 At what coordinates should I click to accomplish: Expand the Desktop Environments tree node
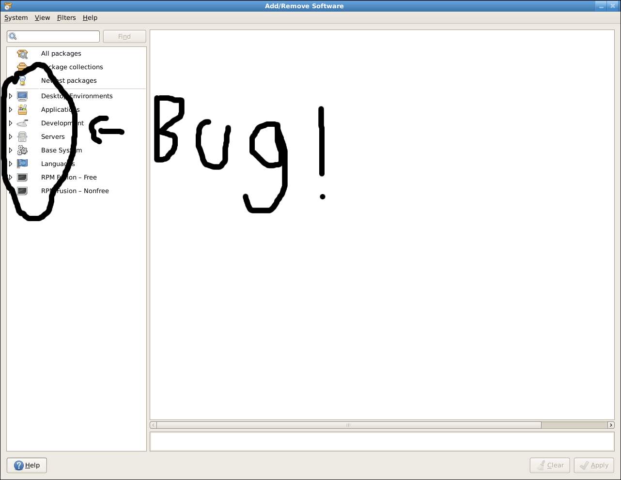point(11,96)
